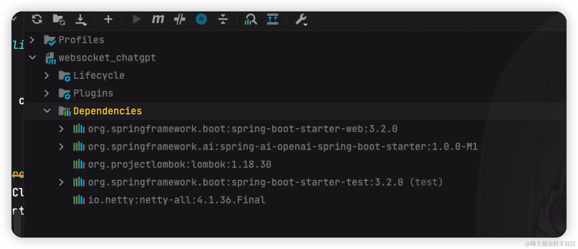The image size is (578, 249).
Task: Download sources and documentation icon
Action: coord(81,20)
